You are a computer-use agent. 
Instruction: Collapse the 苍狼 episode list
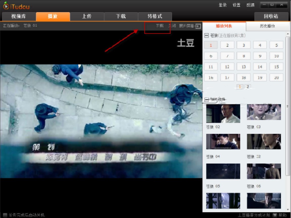coord(207,35)
